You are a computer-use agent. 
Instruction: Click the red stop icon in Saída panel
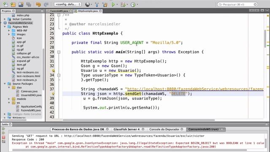[3, 137]
